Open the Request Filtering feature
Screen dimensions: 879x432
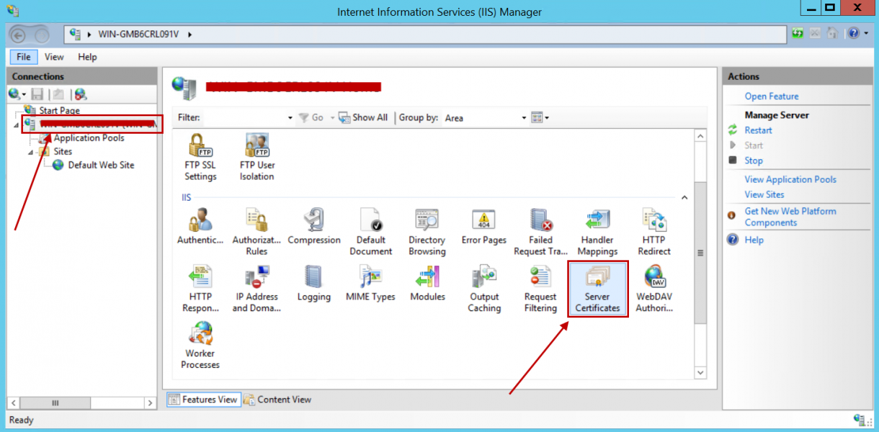coord(540,289)
